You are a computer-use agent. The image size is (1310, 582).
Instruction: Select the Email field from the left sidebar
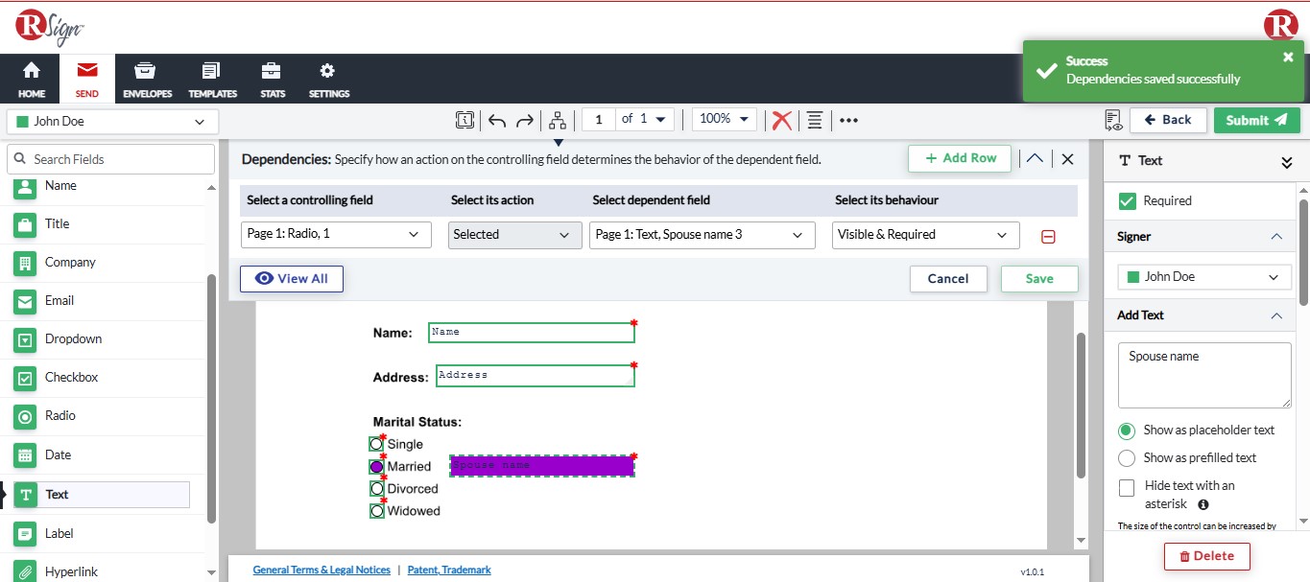click(60, 301)
